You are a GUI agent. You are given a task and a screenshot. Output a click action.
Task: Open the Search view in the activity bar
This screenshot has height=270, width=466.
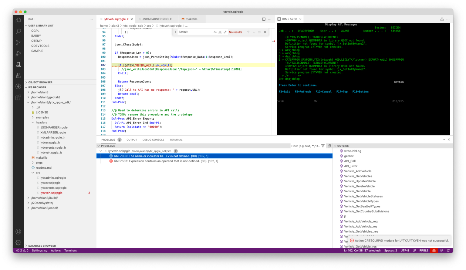tap(18, 31)
